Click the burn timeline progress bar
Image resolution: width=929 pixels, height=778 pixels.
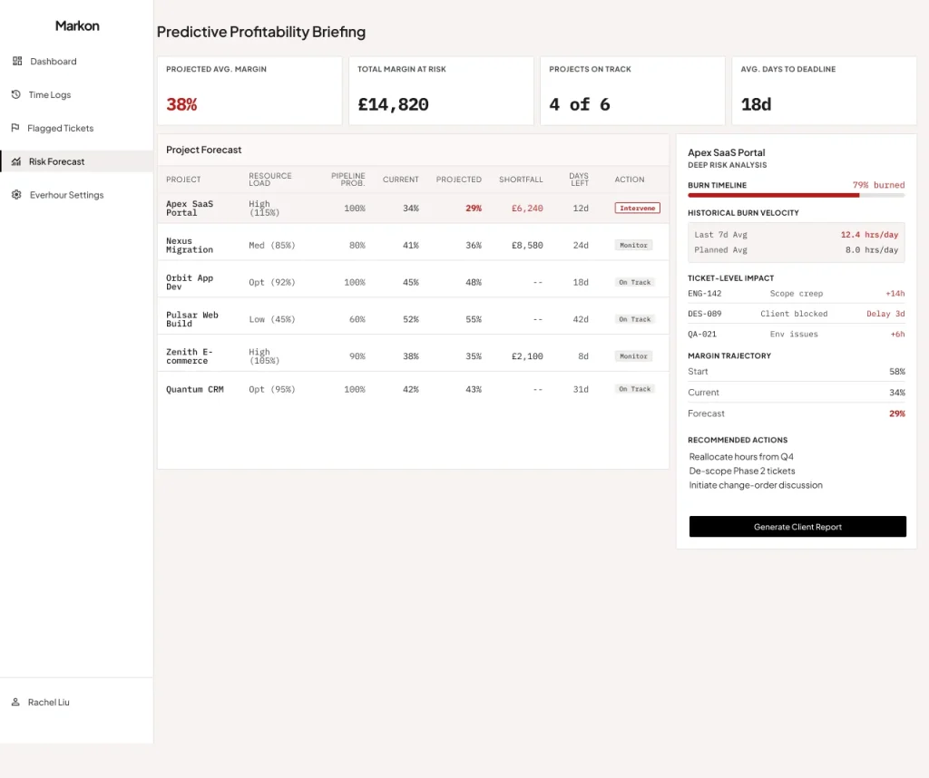click(796, 195)
